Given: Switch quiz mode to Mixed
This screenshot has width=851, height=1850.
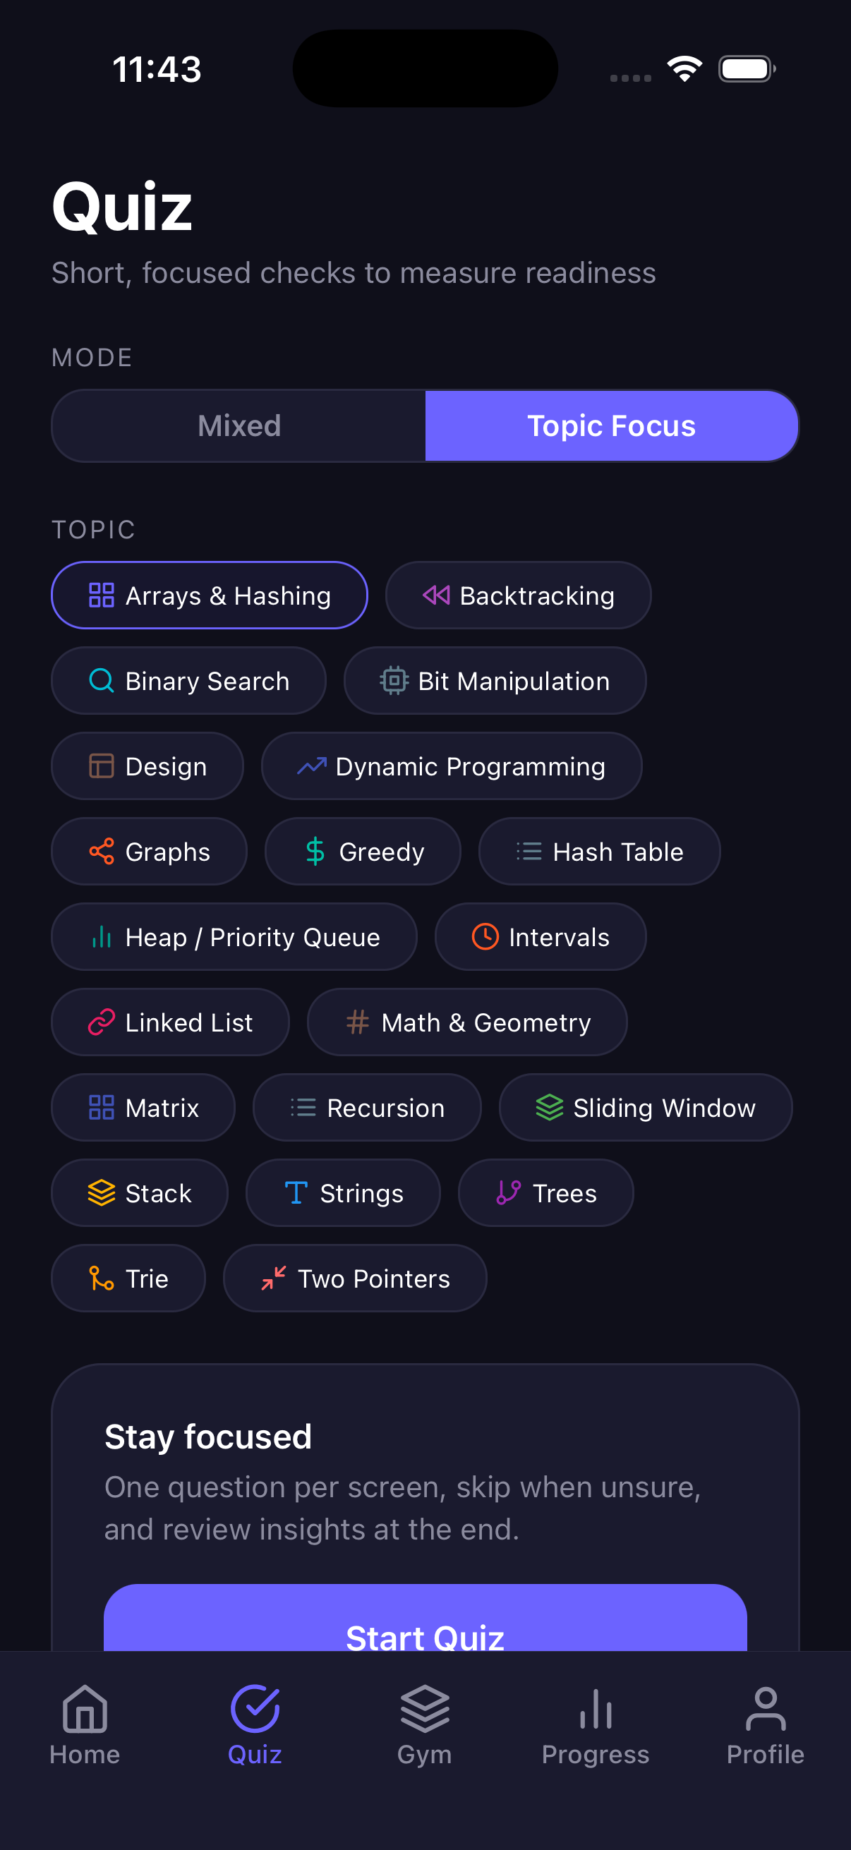Looking at the screenshot, I should 239,425.
